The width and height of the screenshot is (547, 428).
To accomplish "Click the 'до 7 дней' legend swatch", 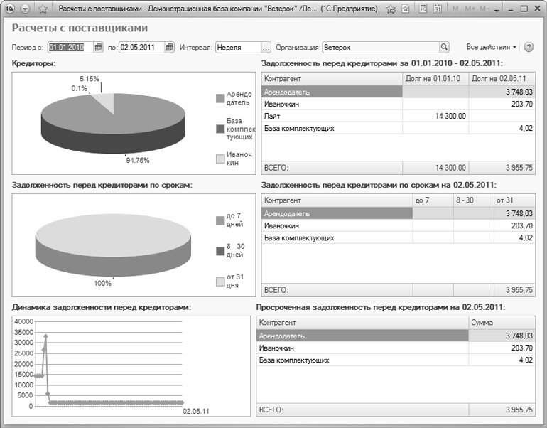I will 220,220.
